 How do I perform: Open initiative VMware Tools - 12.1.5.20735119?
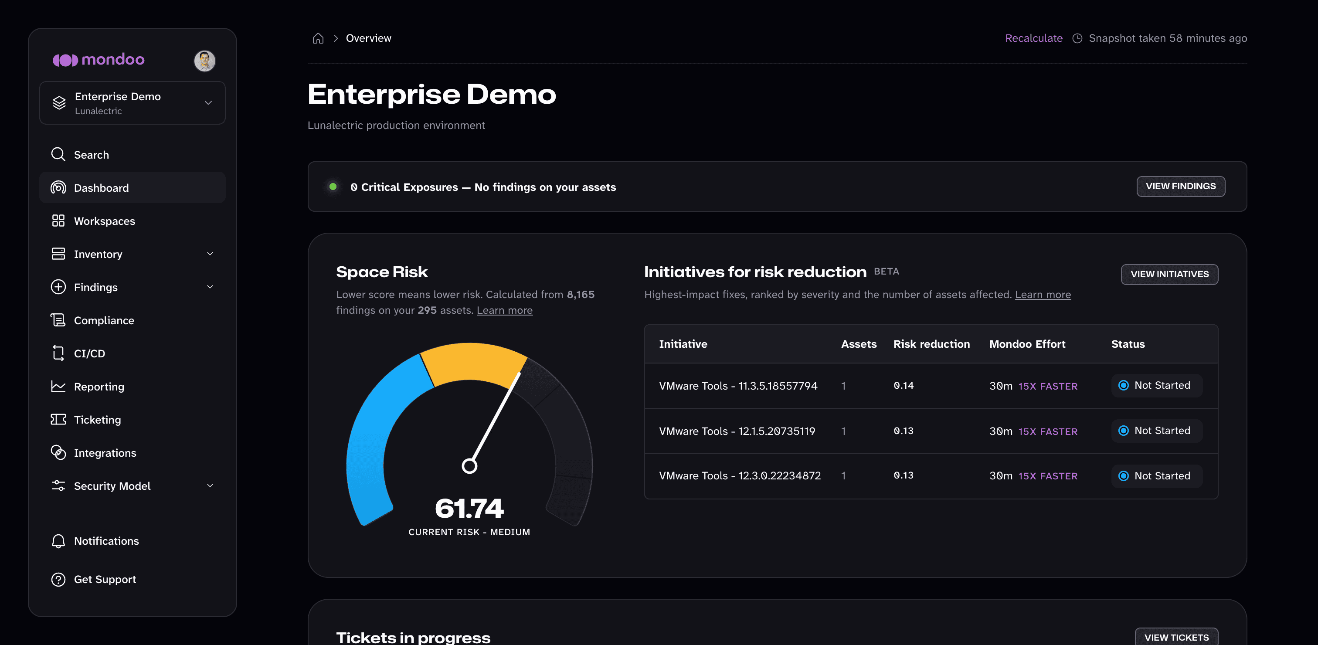(737, 431)
